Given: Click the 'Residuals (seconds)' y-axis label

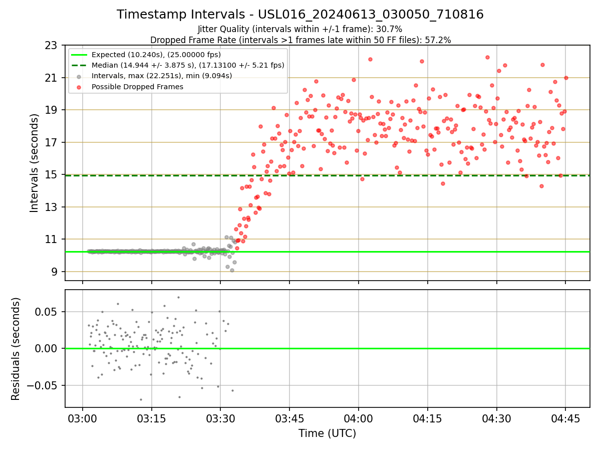Looking at the screenshot, I should (x=16, y=349).
